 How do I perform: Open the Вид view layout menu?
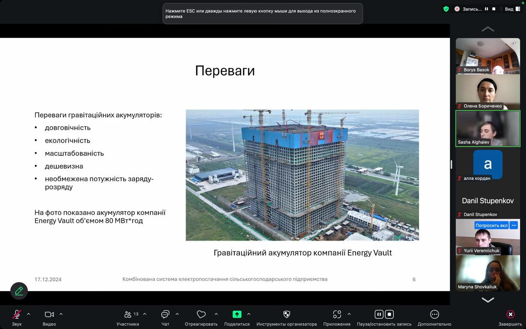tap(513, 9)
